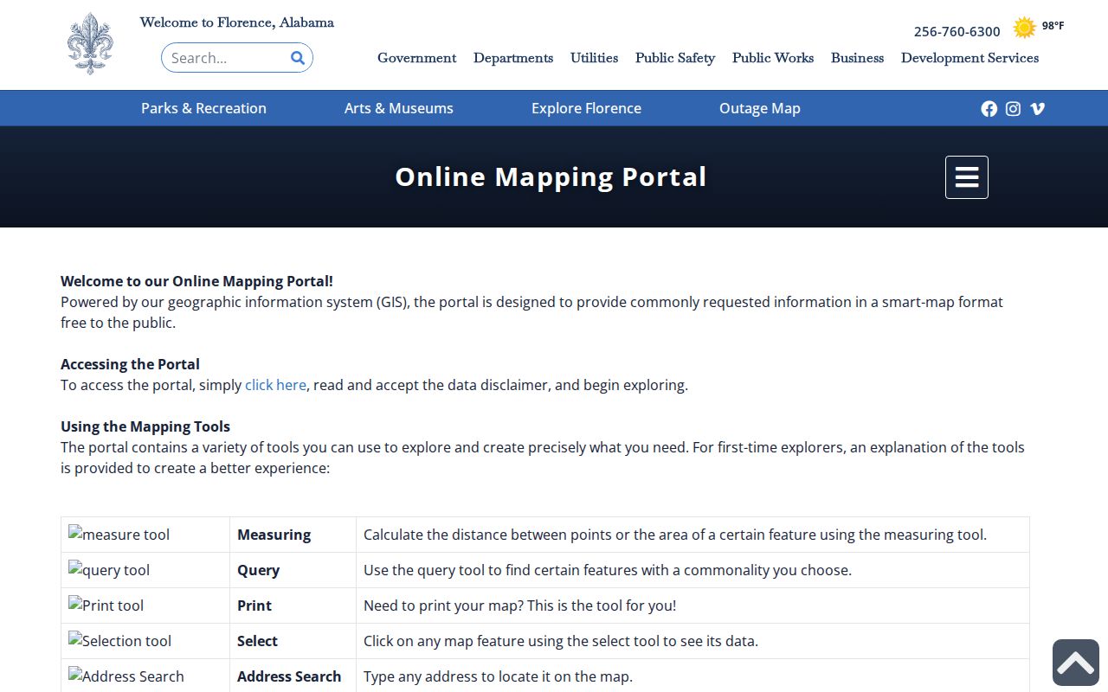Go to Parks & Recreation
This screenshot has height=692, width=1108.
[x=203, y=108]
